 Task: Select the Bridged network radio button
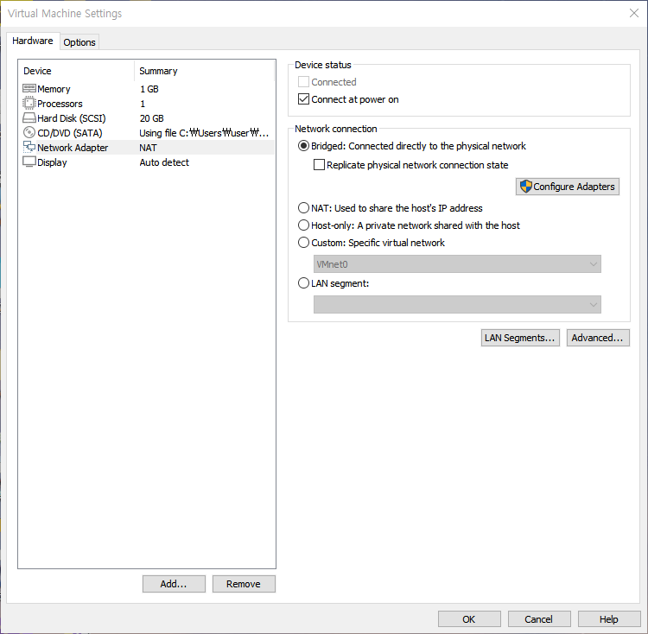coord(303,146)
